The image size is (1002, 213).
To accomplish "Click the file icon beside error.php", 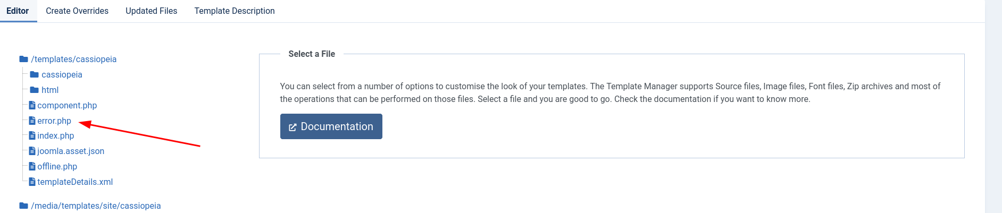I will [x=32, y=121].
